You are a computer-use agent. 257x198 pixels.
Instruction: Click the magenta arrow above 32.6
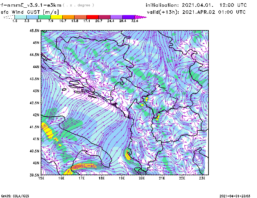coord(140,17)
